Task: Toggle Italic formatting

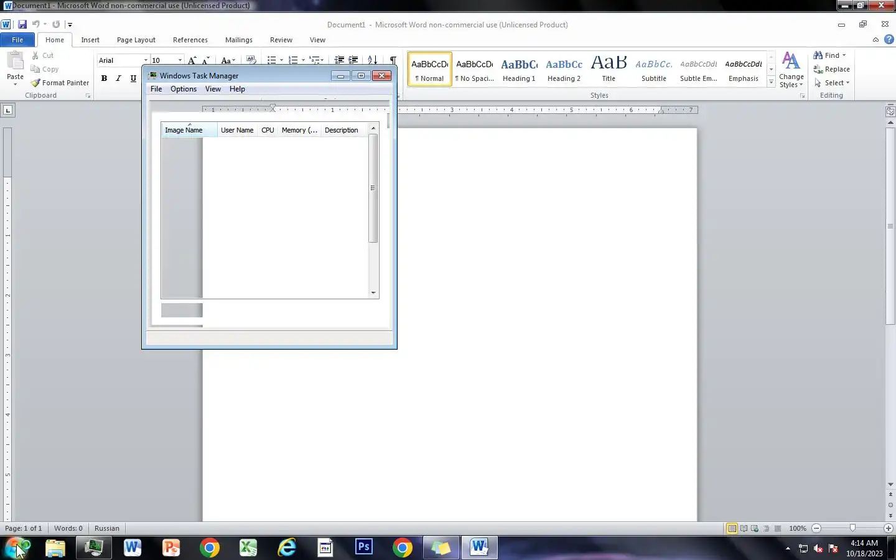Action: pyautogui.click(x=118, y=78)
